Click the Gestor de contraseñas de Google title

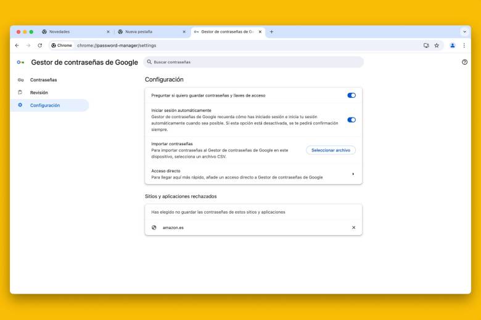84,62
